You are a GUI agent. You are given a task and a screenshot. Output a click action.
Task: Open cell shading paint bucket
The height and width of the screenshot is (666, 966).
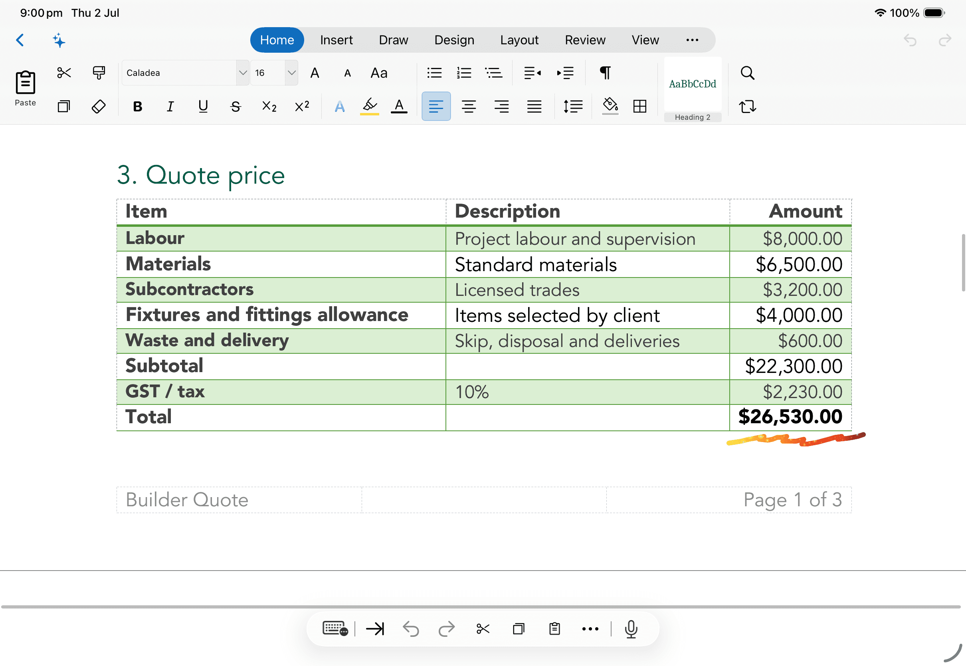[610, 106]
